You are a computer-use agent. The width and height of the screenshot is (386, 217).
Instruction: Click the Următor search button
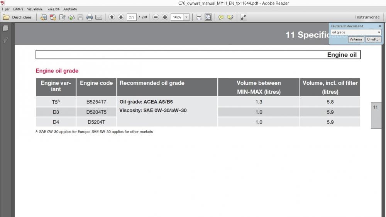coord(373,39)
